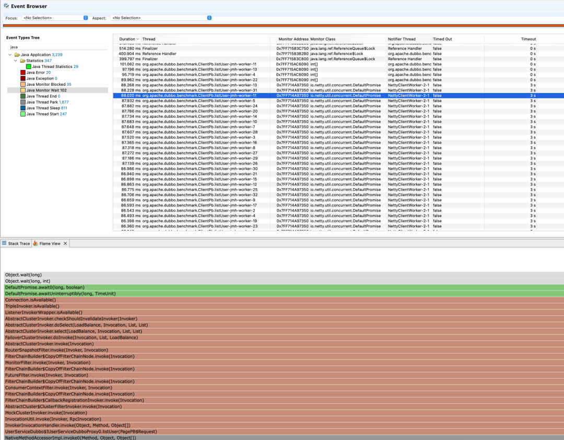Click the event type filter field containing java
This screenshot has height=440, width=564.
tap(57, 47)
